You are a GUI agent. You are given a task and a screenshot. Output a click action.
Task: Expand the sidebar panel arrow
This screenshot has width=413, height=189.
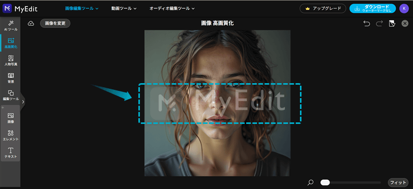point(23,101)
